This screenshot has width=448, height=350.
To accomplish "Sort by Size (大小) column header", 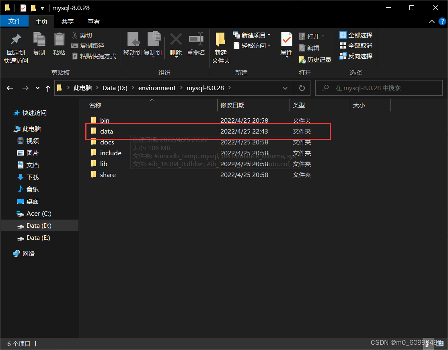I will pos(370,105).
